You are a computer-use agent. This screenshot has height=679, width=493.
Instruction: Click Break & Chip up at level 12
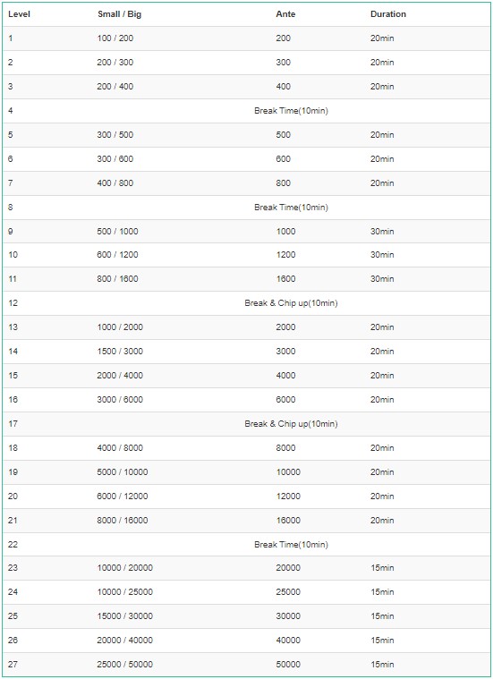point(291,303)
